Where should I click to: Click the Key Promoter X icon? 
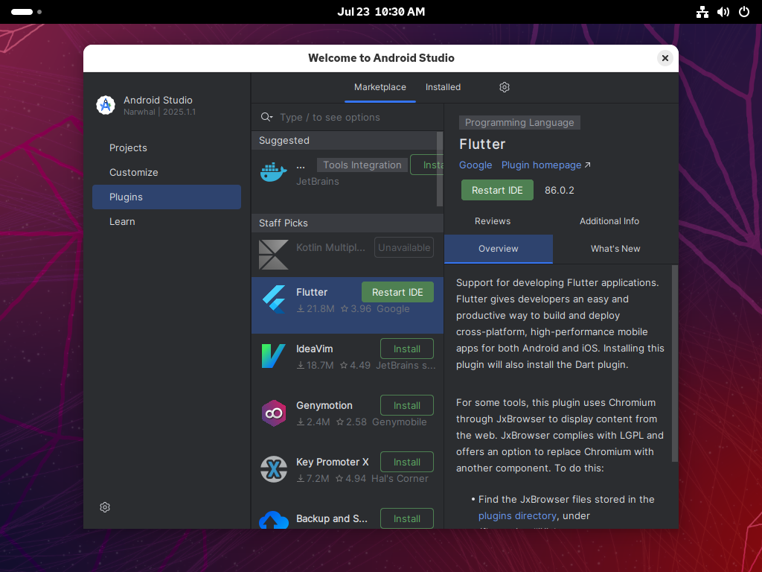click(x=273, y=470)
